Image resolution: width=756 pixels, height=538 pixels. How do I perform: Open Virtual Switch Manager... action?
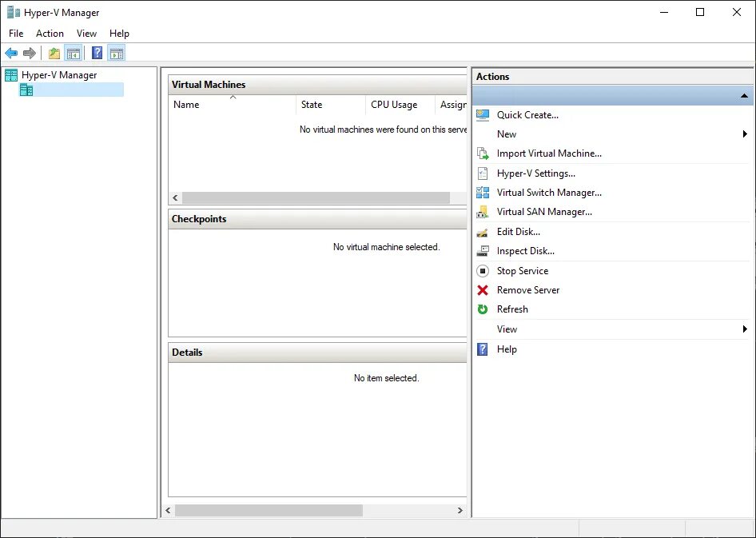pos(549,193)
